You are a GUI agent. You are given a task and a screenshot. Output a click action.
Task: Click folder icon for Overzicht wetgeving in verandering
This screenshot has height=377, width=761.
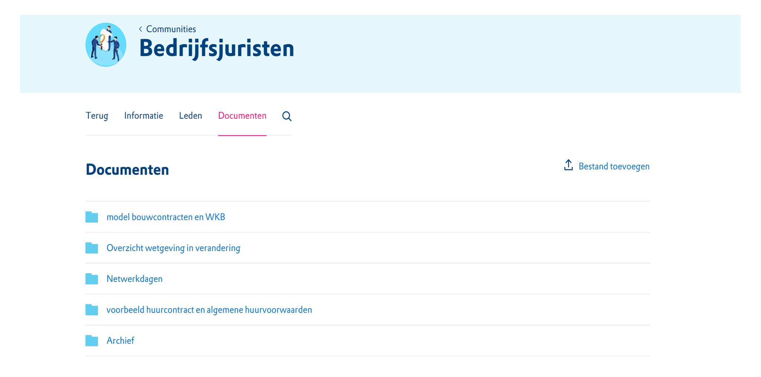pyautogui.click(x=92, y=248)
